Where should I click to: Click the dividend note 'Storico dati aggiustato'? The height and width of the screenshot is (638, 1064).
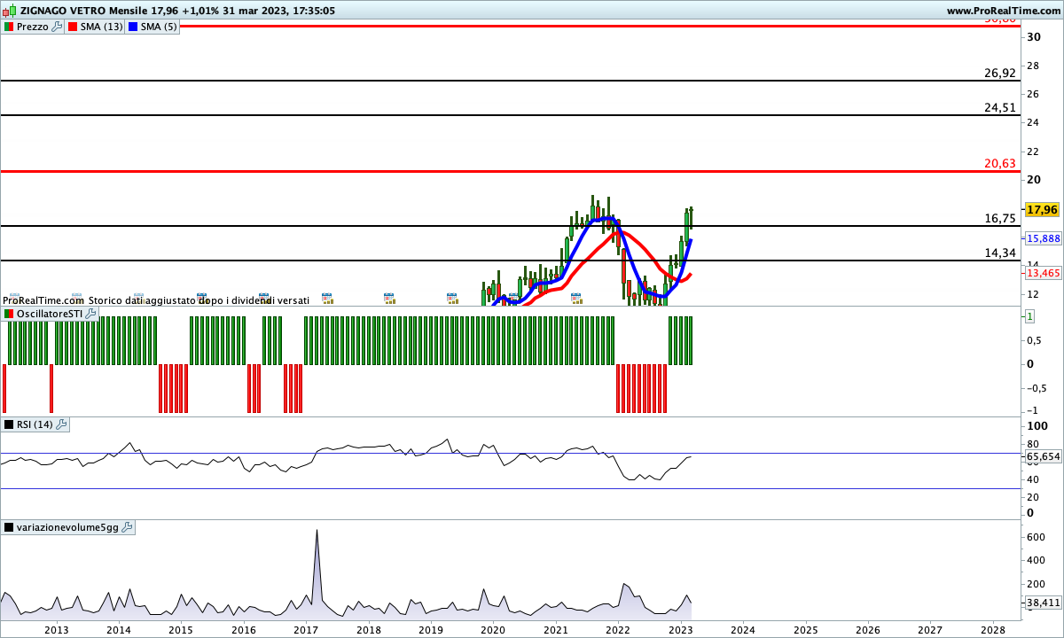pyautogui.click(x=144, y=300)
